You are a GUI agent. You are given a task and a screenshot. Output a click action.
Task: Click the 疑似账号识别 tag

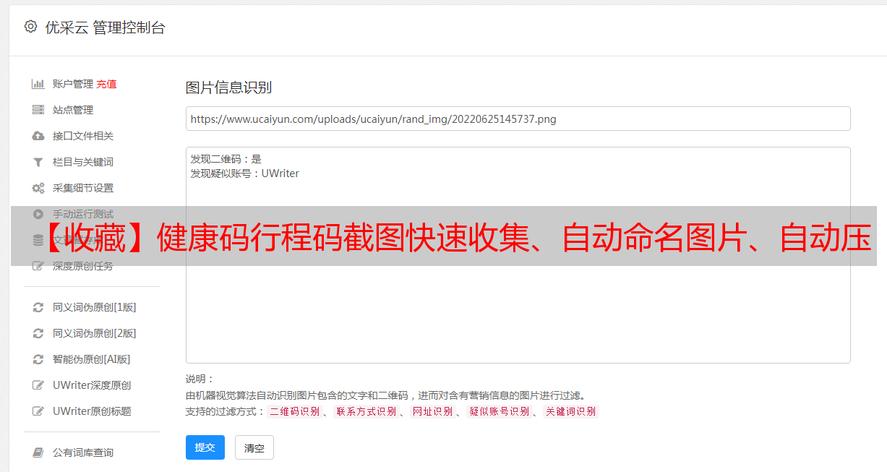[x=500, y=411]
